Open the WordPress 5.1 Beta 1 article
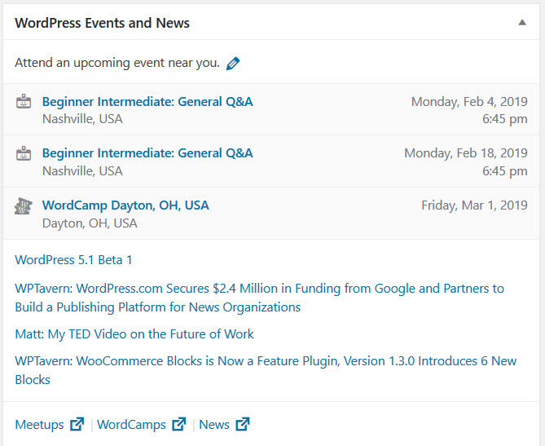545x446 pixels. [x=73, y=260]
